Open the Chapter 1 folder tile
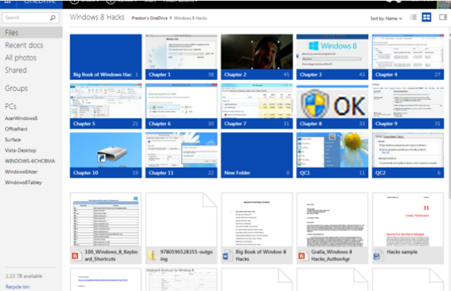 [181, 57]
